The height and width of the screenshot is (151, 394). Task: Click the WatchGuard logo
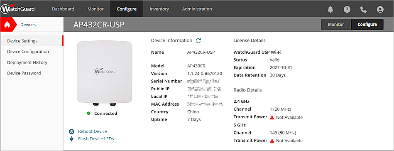click(x=18, y=9)
